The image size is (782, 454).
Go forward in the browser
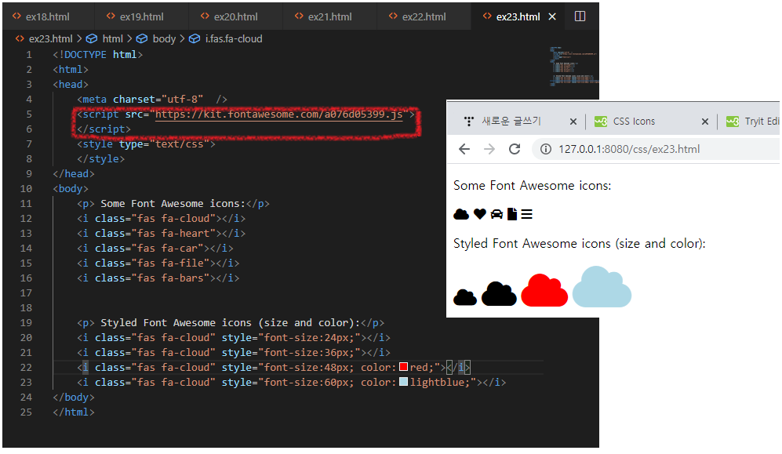pos(489,149)
